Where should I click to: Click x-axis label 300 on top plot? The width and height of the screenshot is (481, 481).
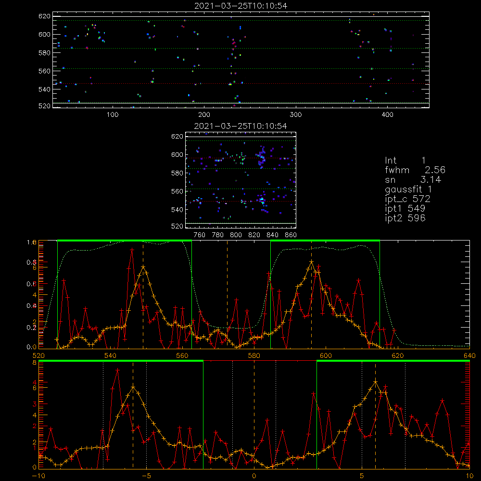296,115
